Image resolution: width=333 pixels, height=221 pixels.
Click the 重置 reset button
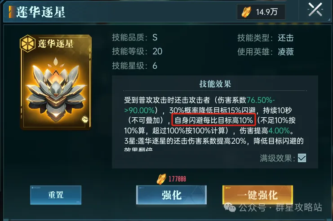coord(56,195)
